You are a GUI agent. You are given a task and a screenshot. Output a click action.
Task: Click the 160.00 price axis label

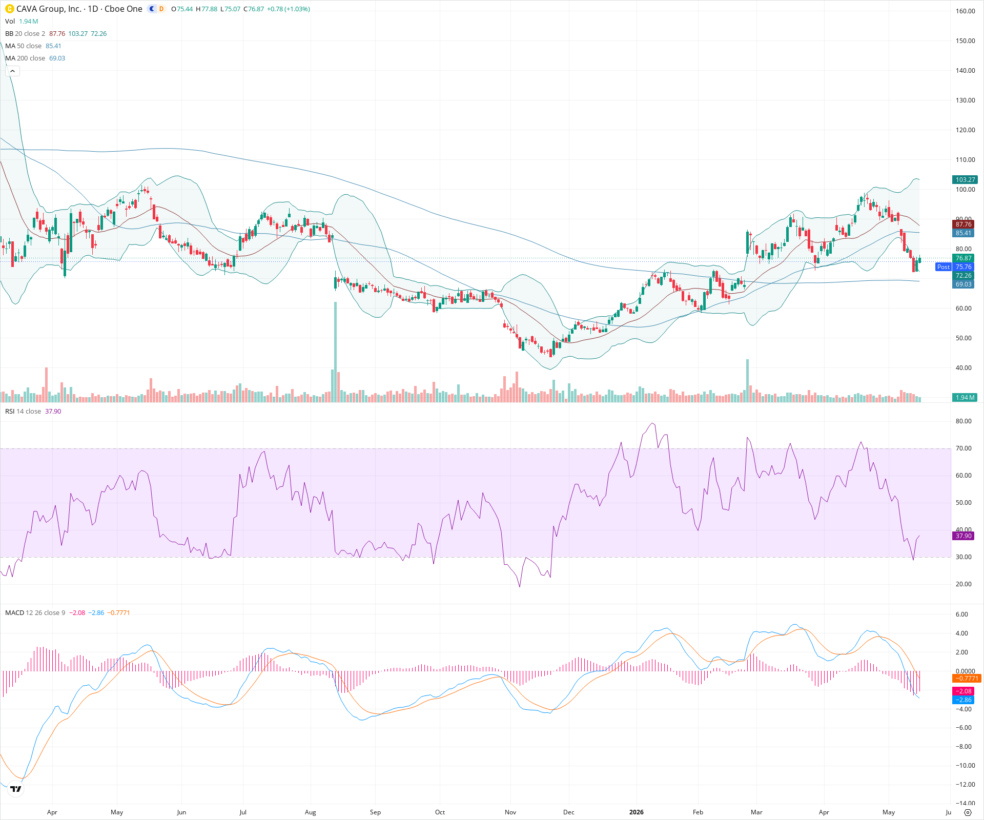point(965,11)
